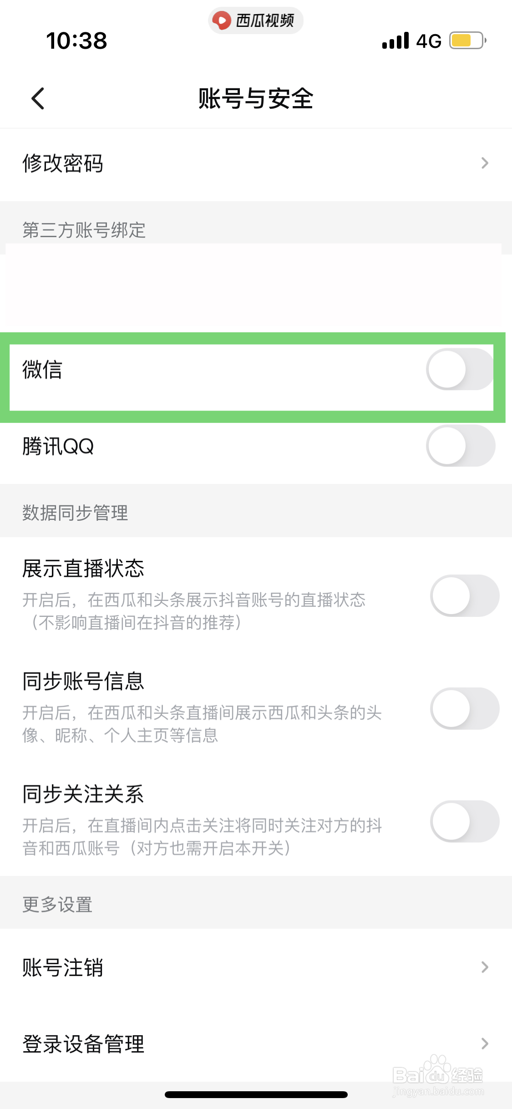Expand 账号注销 using right chevron
The width and height of the screenshot is (512, 1109).
pos(485,967)
